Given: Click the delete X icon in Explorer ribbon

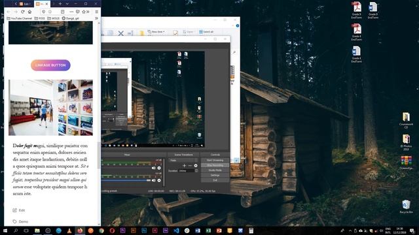Looking at the screenshot, I should pos(120,33).
